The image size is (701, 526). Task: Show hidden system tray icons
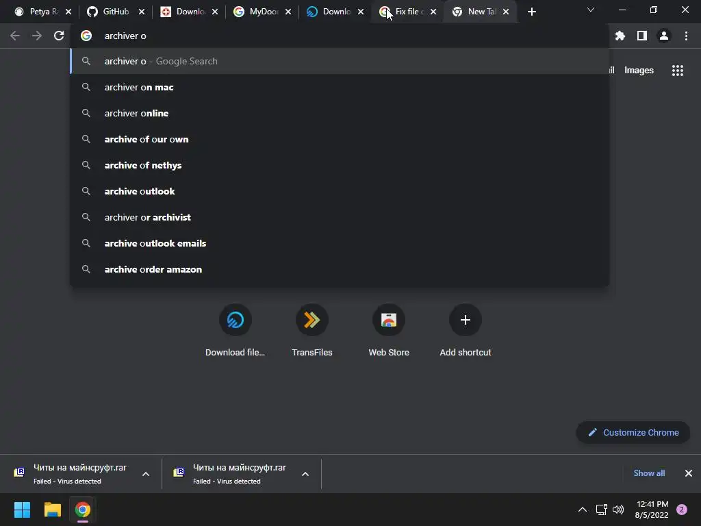[x=582, y=510]
